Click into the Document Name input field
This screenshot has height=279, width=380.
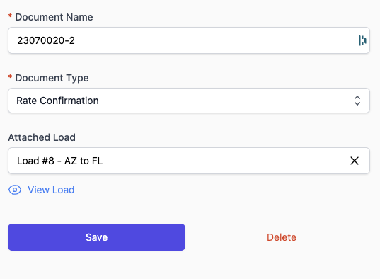(189, 40)
